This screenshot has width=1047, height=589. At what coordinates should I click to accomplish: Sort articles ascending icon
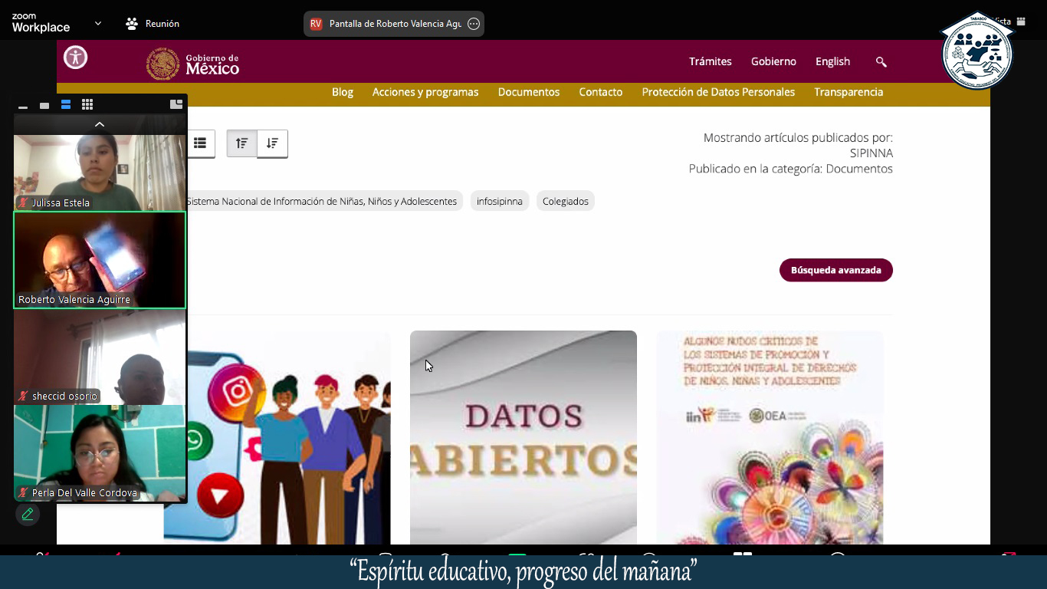point(241,143)
